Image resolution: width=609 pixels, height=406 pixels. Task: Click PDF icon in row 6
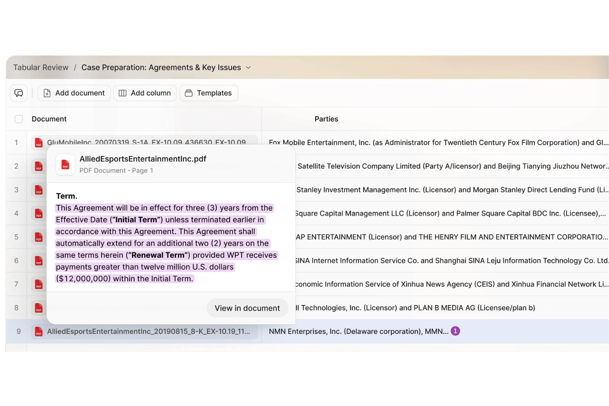tap(39, 260)
